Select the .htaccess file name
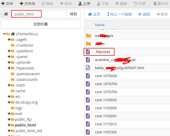 coord(103,52)
